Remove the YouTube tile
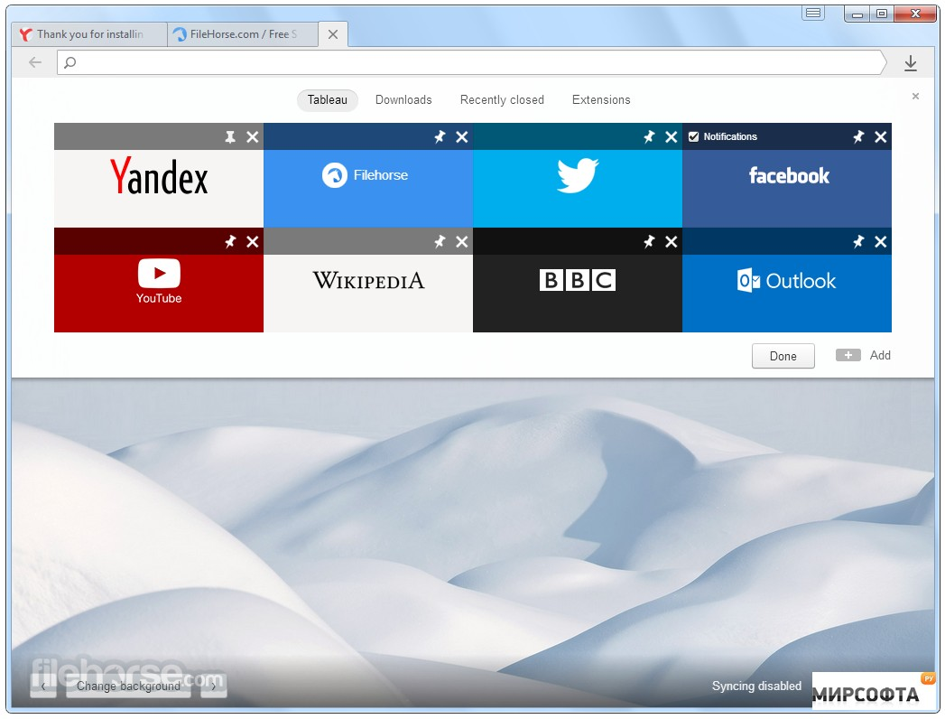The height and width of the screenshot is (719, 945). [253, 242]
